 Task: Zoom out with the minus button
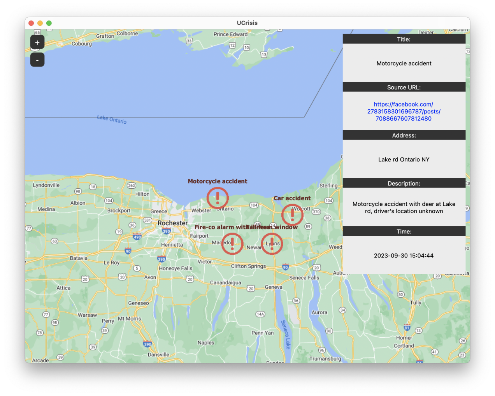(37, 60)
